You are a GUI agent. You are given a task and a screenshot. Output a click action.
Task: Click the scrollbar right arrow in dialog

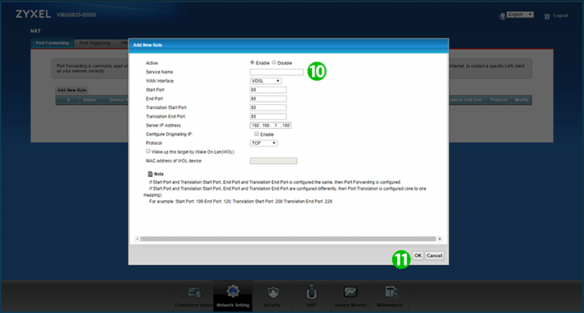(440, 239)
